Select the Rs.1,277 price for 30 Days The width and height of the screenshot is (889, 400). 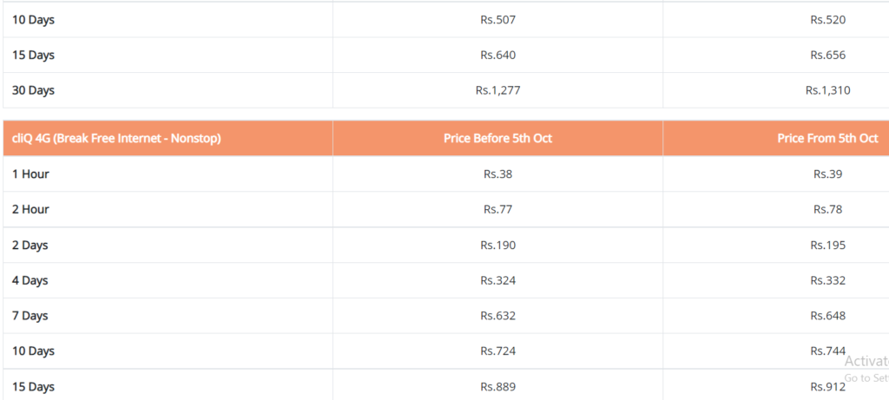[x=497, y=90]
